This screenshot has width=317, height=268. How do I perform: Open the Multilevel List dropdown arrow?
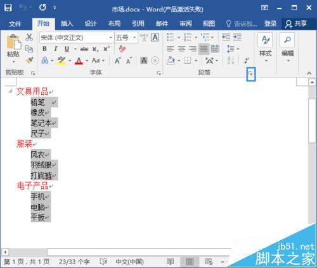pyautogui.click(x=212, y=37)
